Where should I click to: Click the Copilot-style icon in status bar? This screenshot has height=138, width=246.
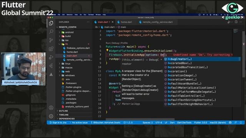click(x=230, y=123)
